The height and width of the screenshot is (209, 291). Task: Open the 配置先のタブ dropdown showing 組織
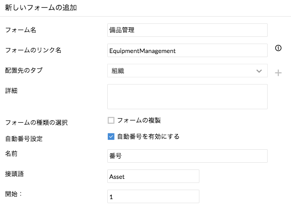[x=187, y=71]
